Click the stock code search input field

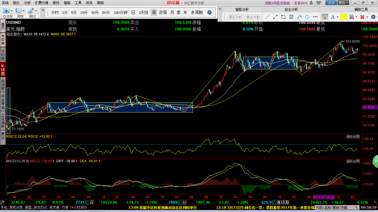click(x=337, y=208)
